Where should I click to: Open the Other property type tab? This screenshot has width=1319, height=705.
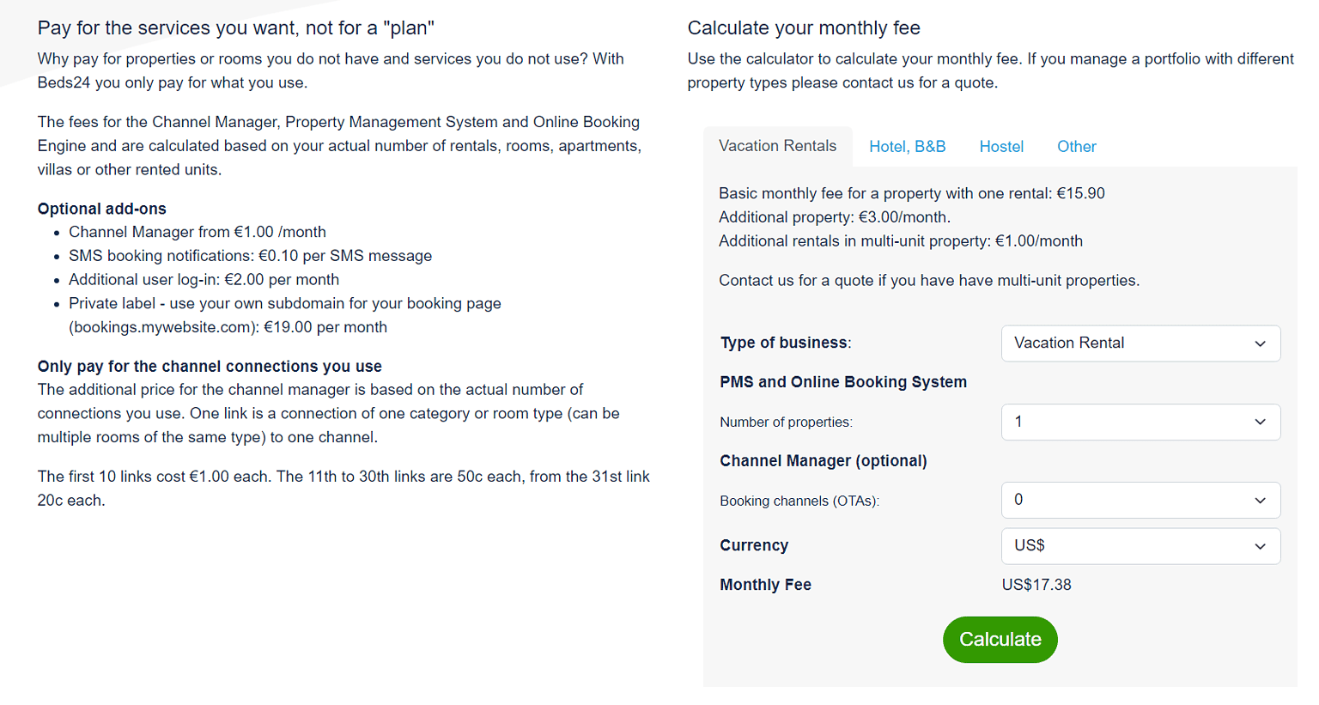coord(1076,147)
